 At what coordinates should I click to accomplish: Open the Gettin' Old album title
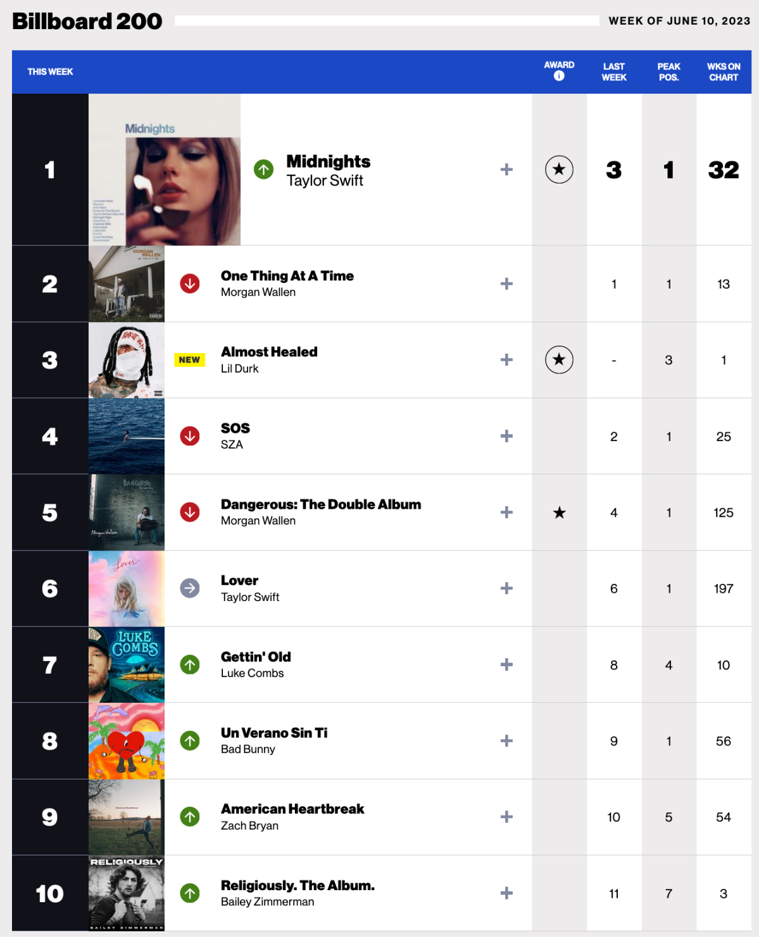pos(256,657)
